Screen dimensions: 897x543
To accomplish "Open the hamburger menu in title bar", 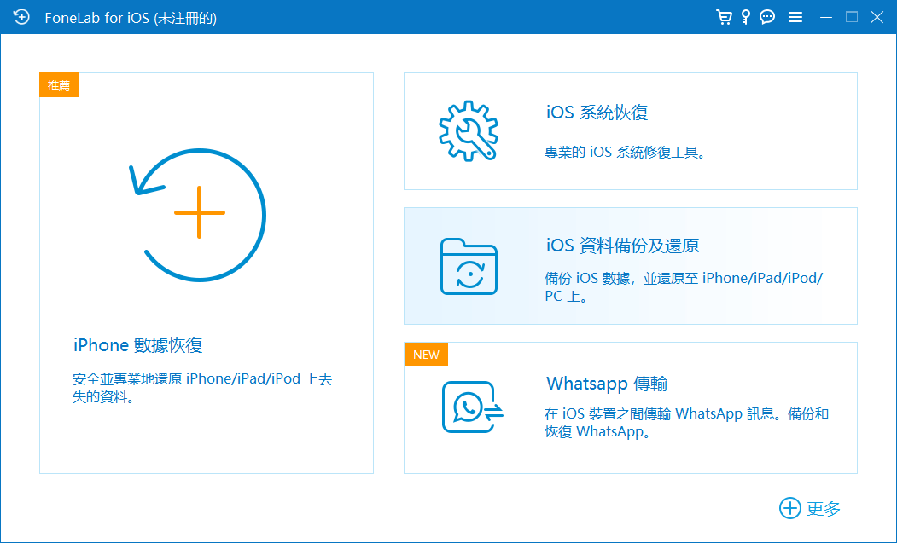I will click(x=795, y=17).
